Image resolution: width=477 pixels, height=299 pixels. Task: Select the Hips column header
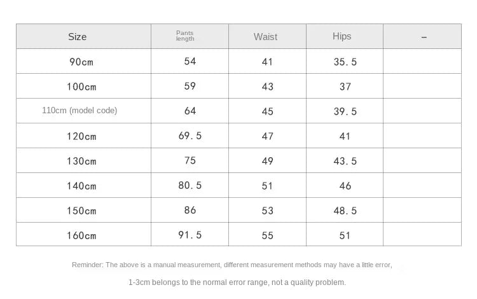(342, 36)
